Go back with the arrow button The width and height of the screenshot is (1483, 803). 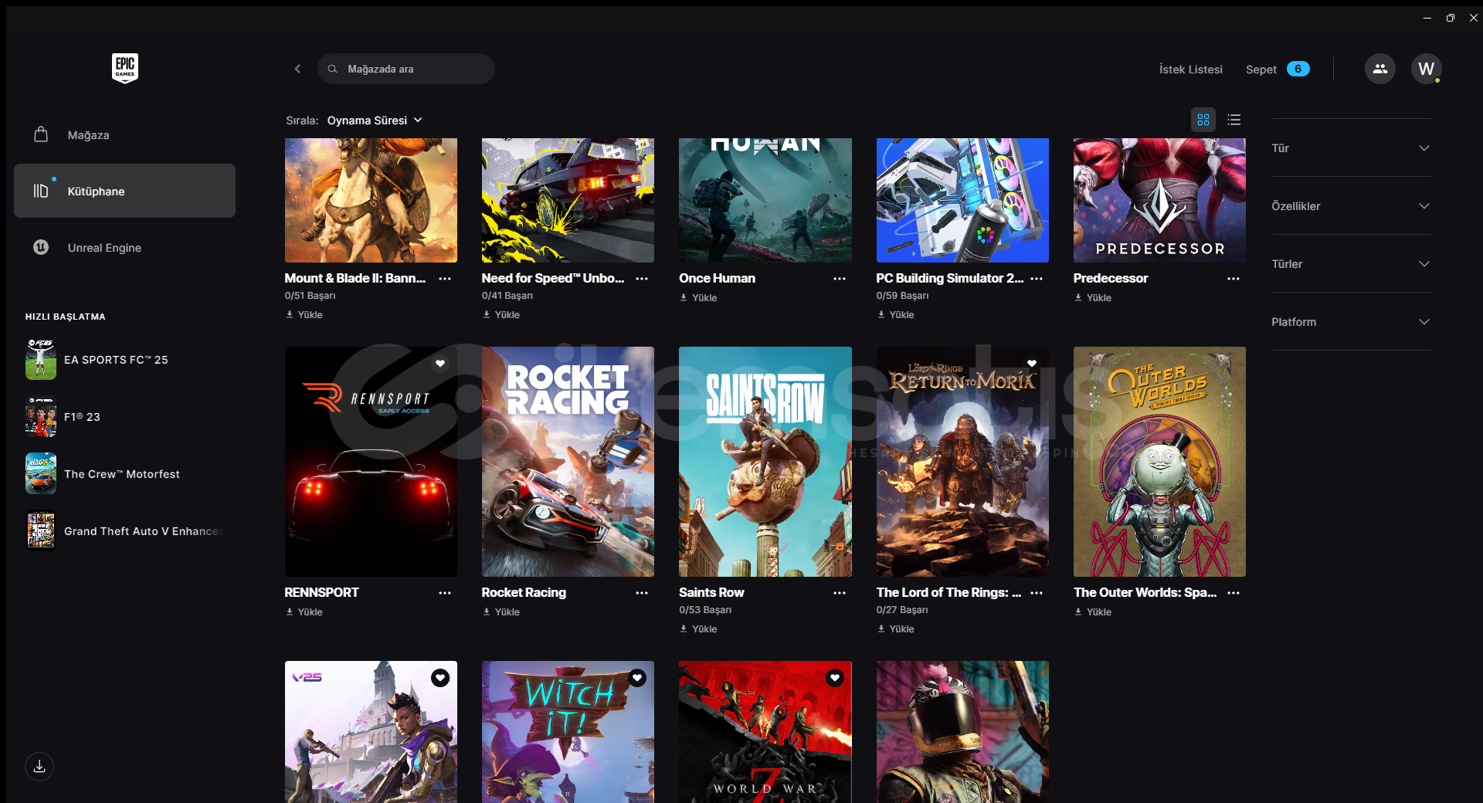pyautogui.click(x=297, y=69)
